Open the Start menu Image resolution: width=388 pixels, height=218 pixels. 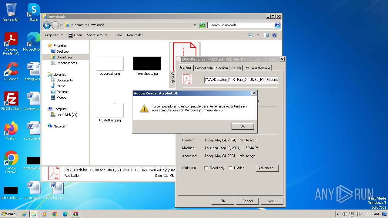coord(8,214)
